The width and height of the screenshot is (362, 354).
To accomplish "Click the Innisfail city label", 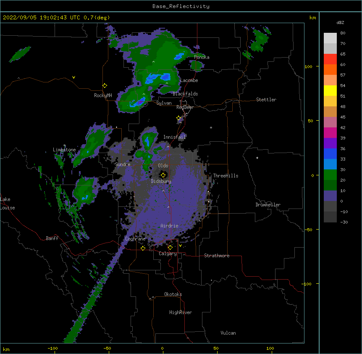I will tap(174, 137).
